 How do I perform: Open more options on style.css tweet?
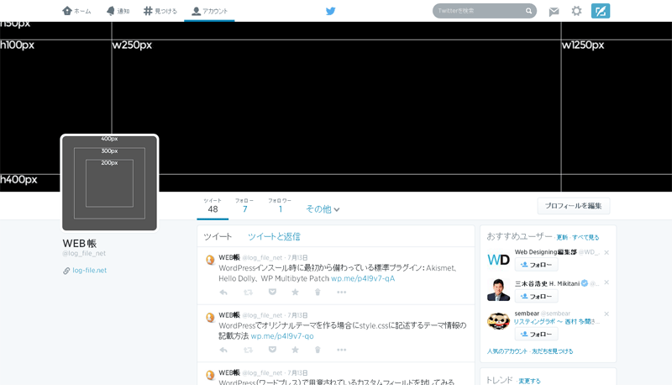click(341, 350)
